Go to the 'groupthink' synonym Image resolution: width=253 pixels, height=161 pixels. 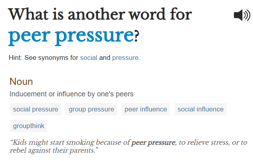click(x=29, y=126)
